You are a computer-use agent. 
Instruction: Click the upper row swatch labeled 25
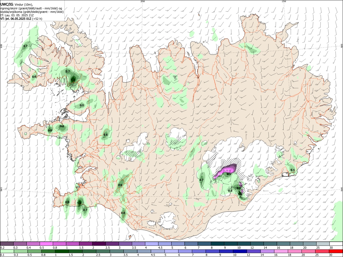click(323, 244)
